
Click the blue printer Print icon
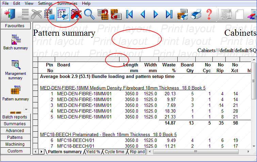coord(196,14)
